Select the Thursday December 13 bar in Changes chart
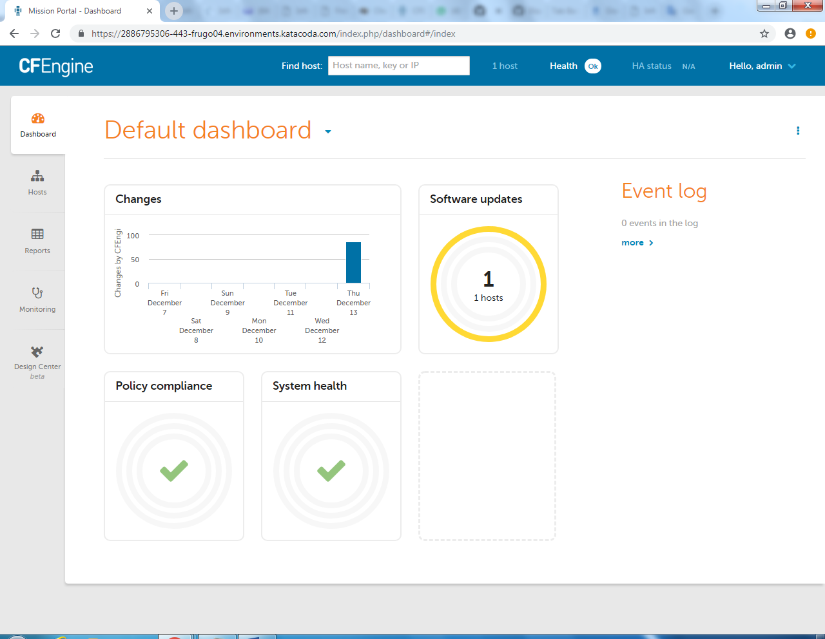Viewport: 825px width, 639px height. (x=353, y=262)
